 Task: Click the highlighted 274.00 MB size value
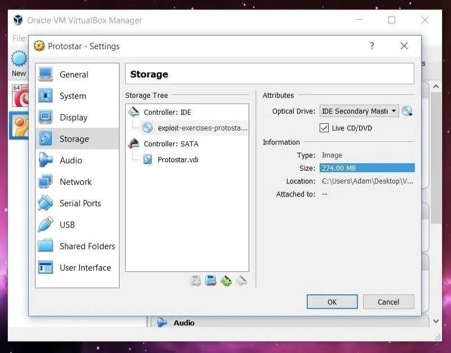[367, 168]
